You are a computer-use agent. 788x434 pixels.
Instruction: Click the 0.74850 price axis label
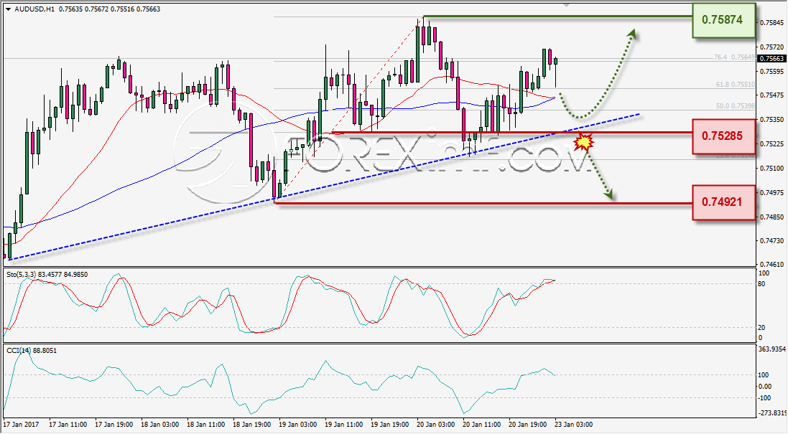[x=772, y=217]
